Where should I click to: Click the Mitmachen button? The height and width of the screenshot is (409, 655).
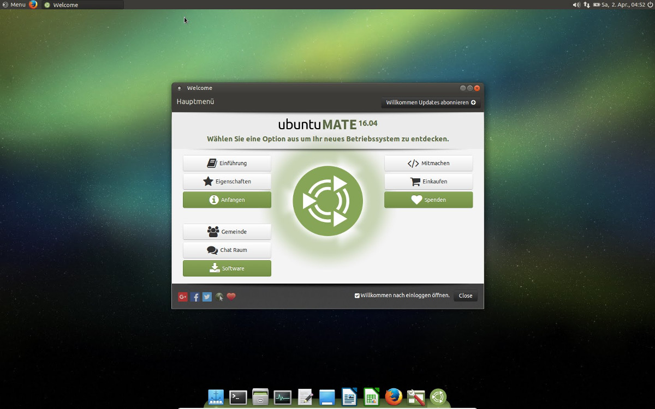[428, 163]
